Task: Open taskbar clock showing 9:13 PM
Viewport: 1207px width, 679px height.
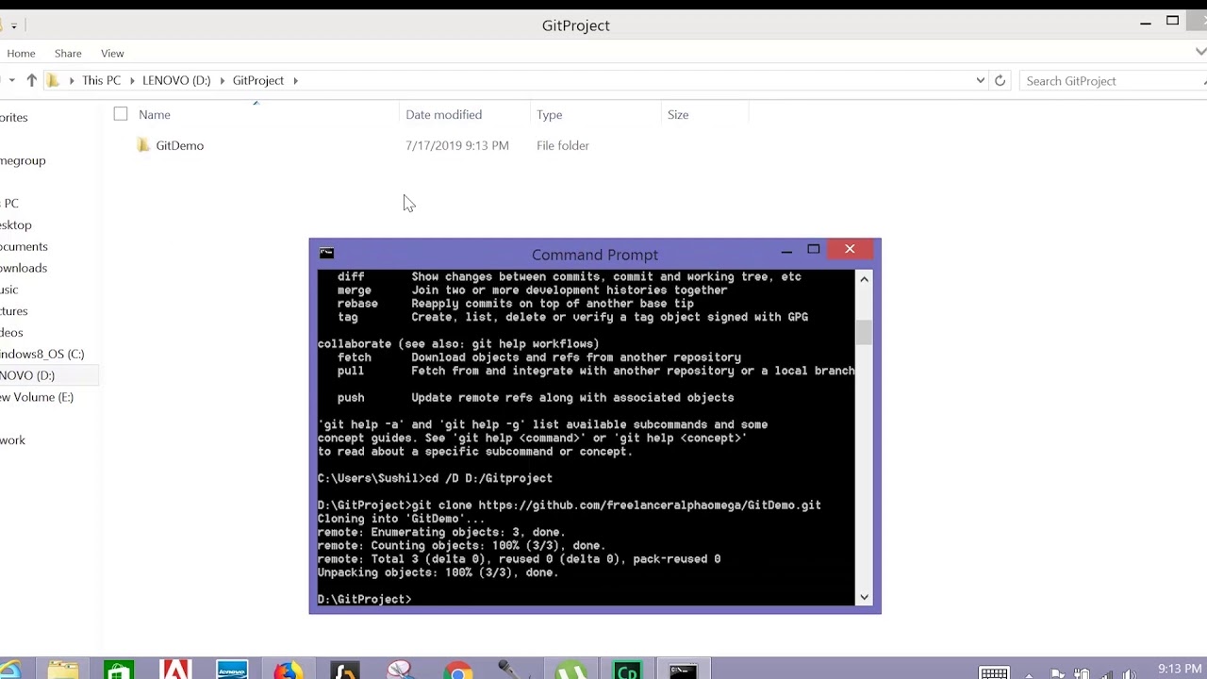Action: point(1180,670)
